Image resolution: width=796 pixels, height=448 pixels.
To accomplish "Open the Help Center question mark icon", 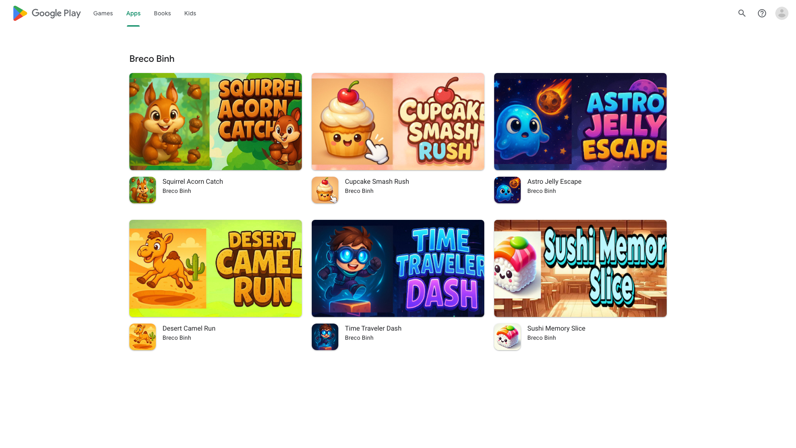I will [x=762, y=13].
